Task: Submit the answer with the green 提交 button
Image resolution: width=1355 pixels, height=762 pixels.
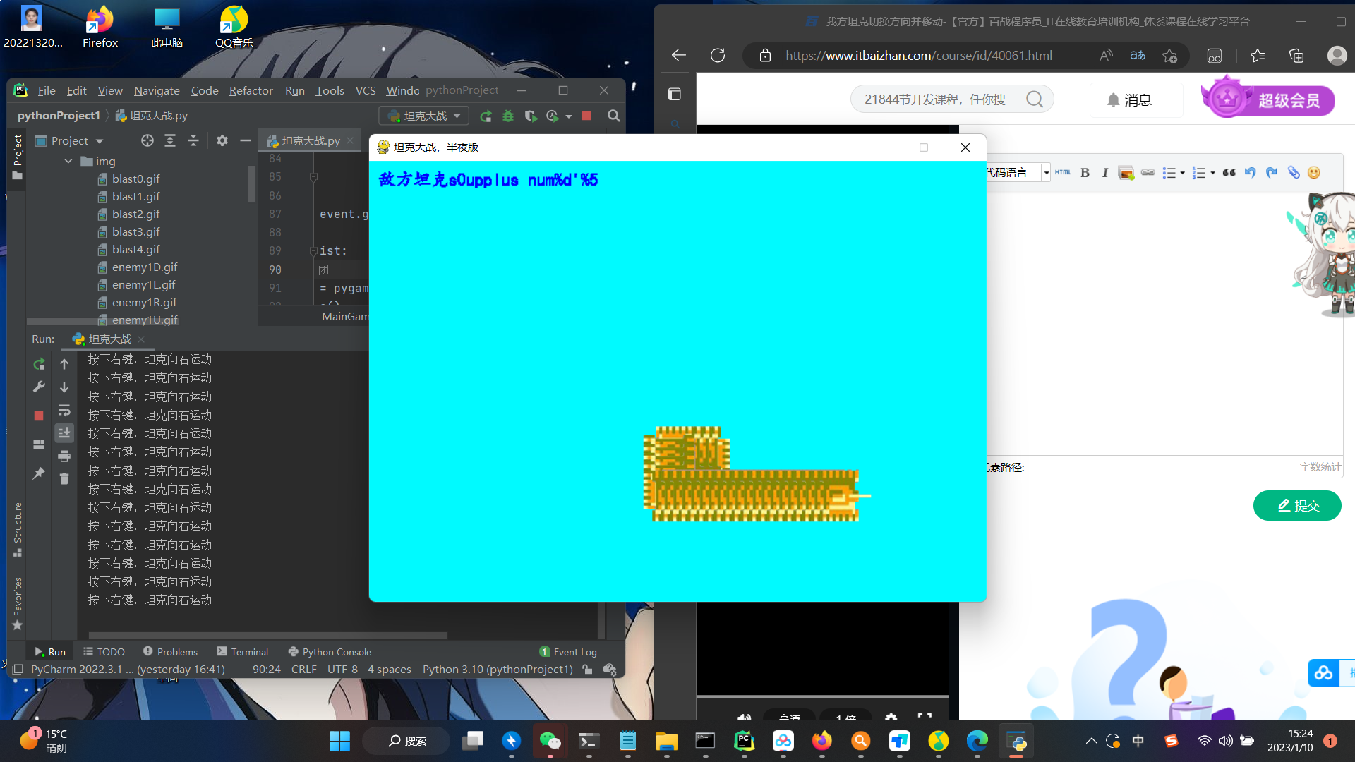Action: [1297, 505]
